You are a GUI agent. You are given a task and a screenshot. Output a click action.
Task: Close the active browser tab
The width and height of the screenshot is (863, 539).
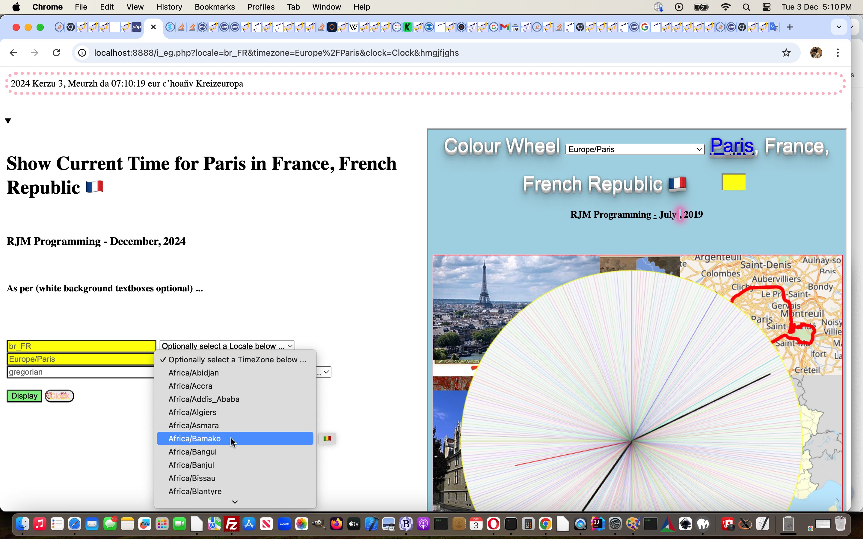pyautogui.click(x=153, y=27)
